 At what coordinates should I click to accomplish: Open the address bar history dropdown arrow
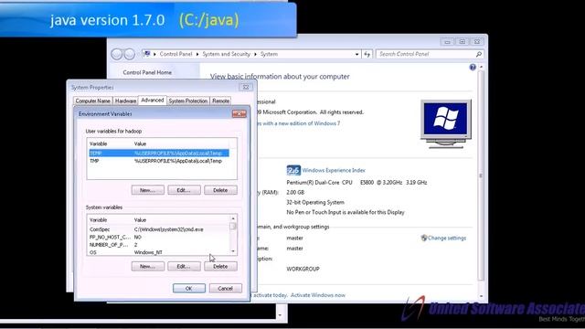pyautogui.click(x=356, y=54)
